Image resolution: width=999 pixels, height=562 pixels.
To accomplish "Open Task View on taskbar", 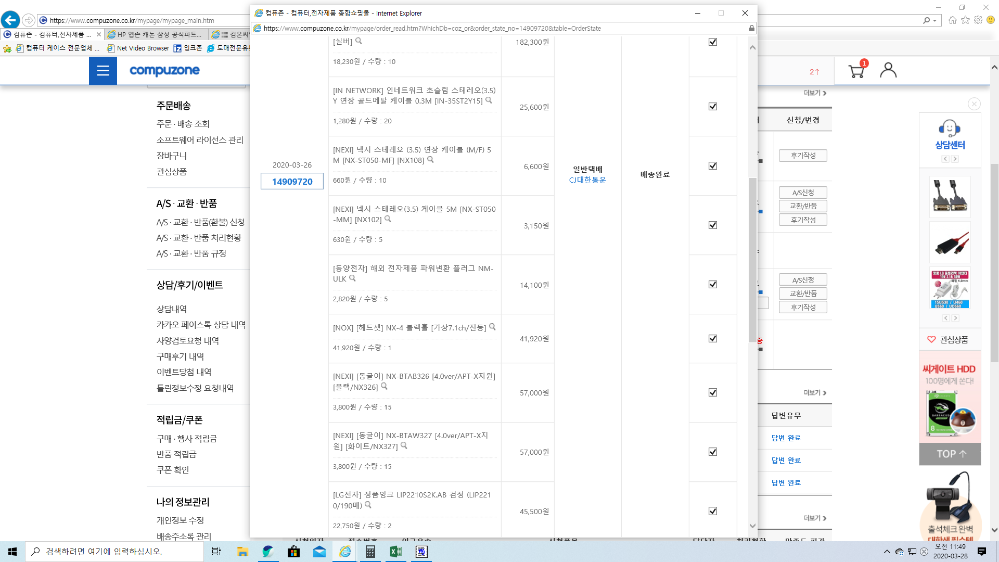I will pyautogui.click(x=216, y=552).
